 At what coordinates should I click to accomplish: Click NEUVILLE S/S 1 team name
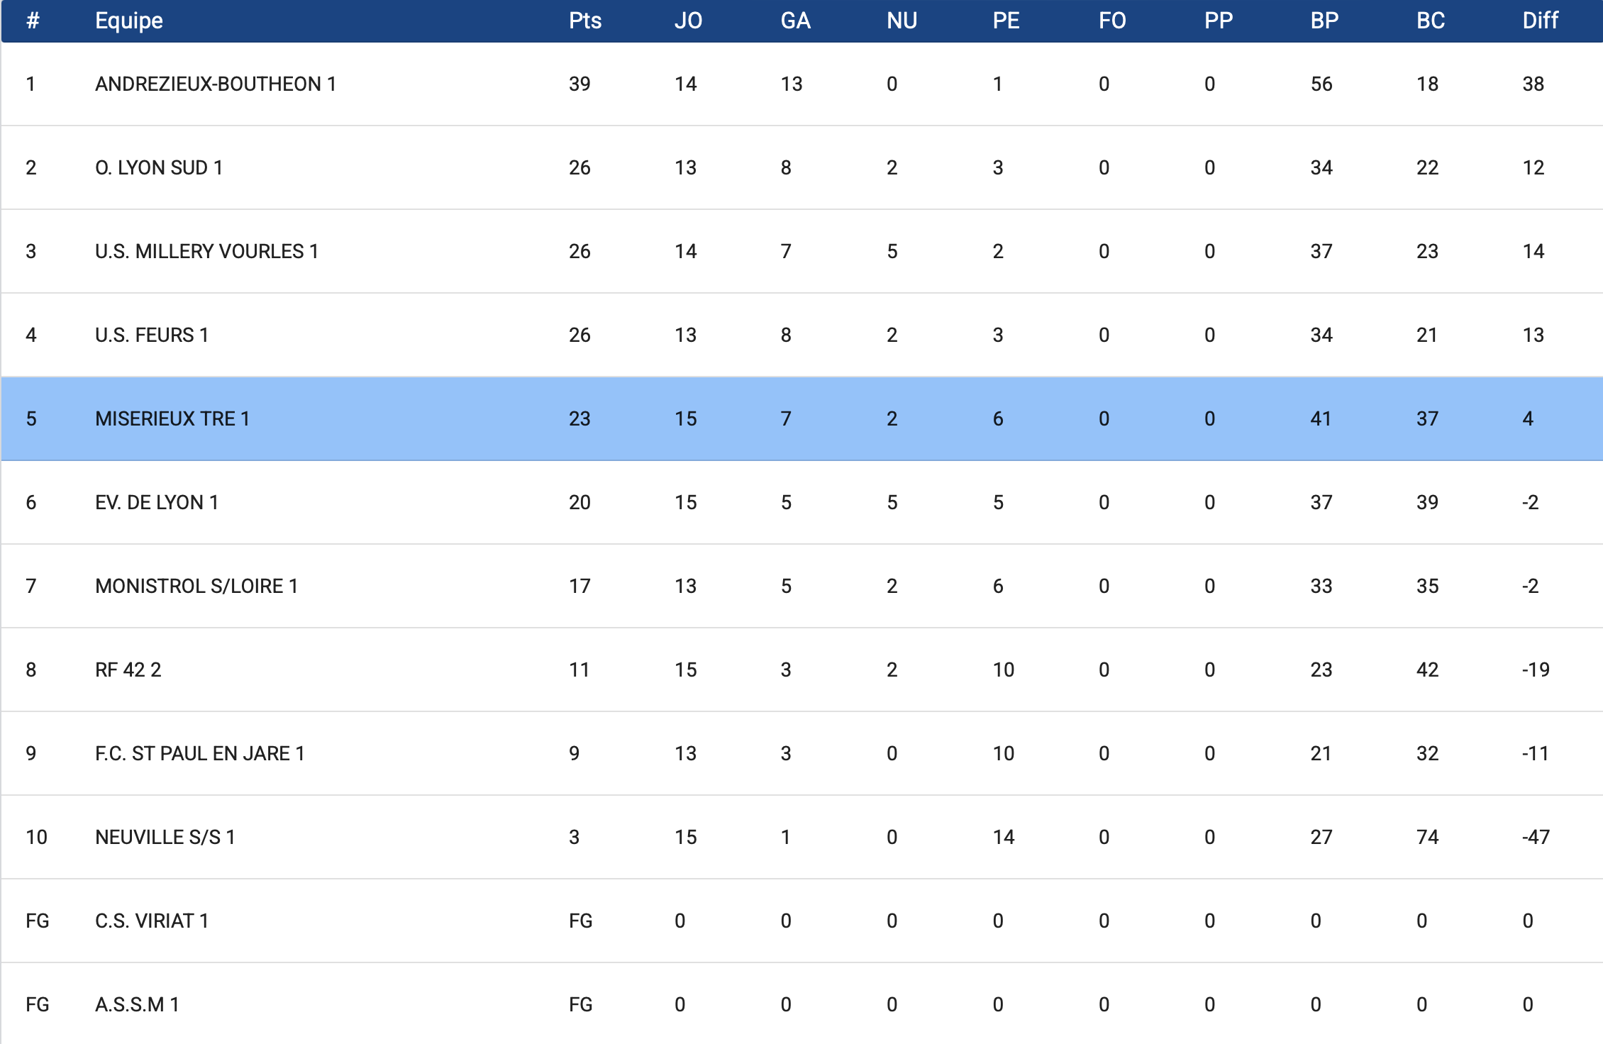point(165,837)
